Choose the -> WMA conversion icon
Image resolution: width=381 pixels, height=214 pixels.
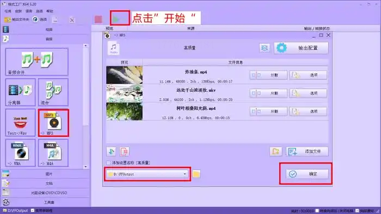click(x=21, y=153)
